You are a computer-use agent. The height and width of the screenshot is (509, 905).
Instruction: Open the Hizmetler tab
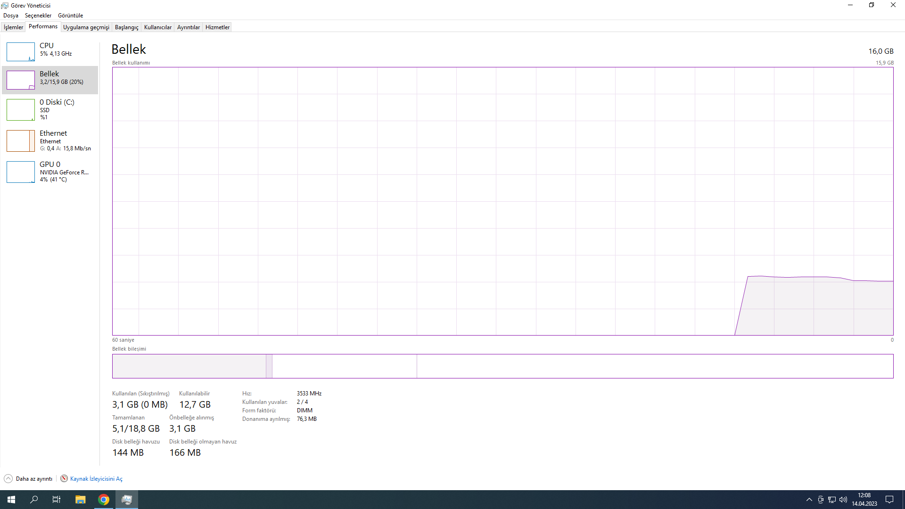pos(217,27)
